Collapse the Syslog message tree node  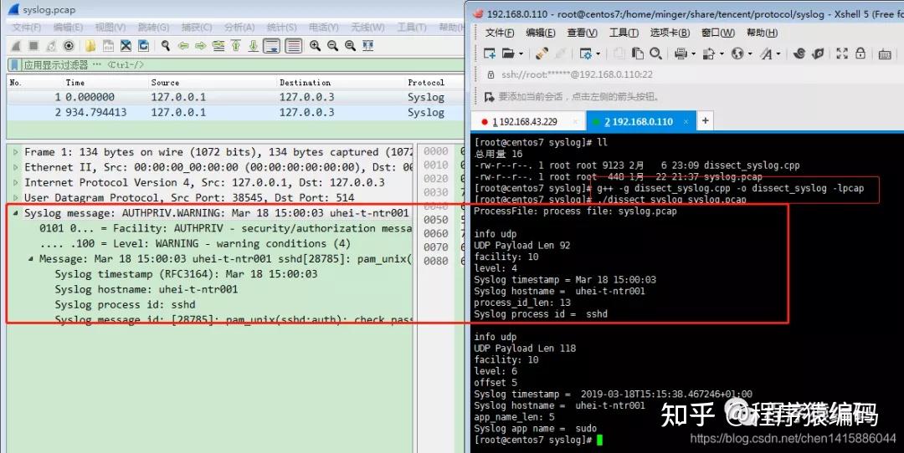coord(16,213)
